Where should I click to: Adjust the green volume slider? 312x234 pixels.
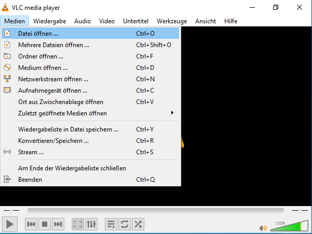click(x=289, y=226)
